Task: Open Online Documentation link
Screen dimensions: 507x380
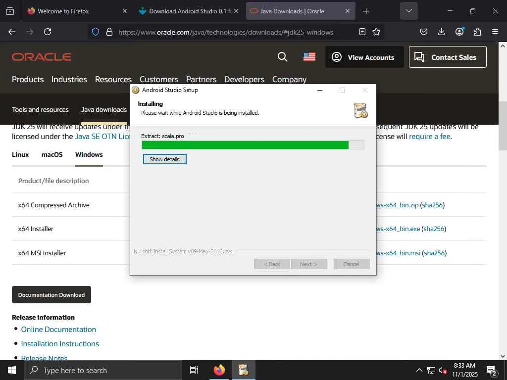Action: click(58, 329)
